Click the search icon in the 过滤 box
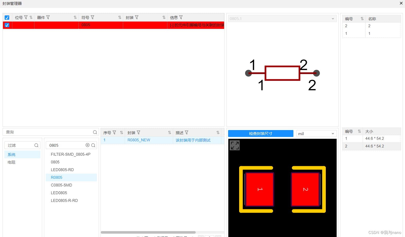 coord(36,145)
